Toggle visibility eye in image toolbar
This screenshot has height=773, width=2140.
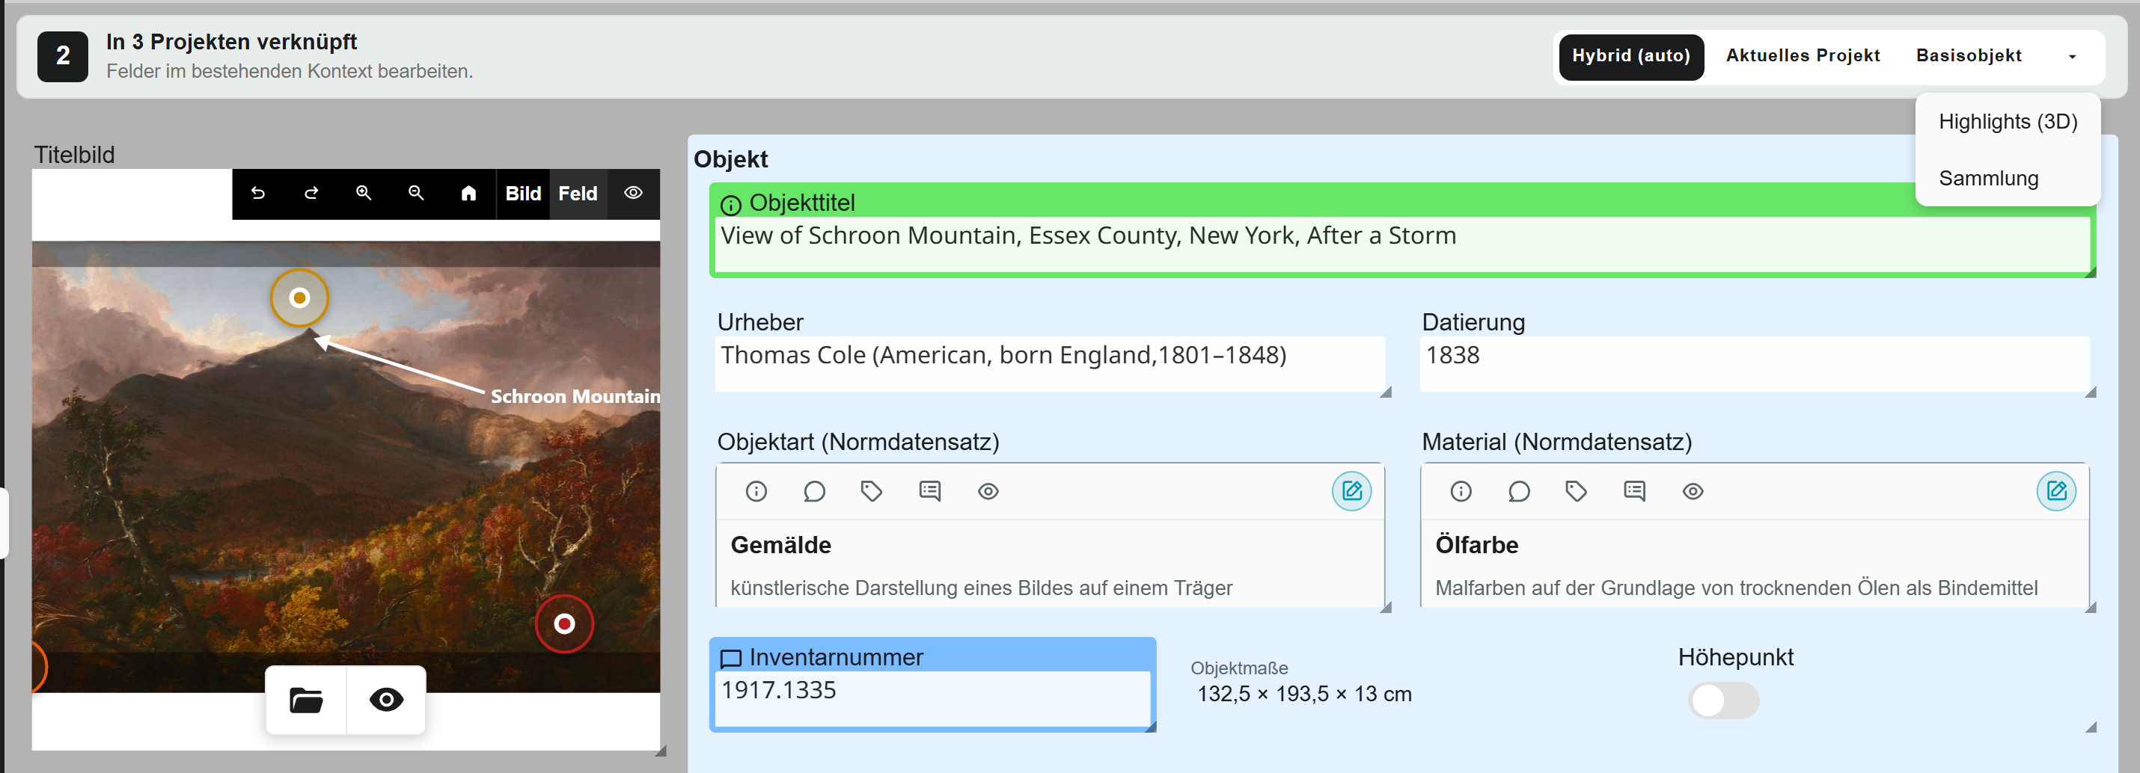(x=633, y=194)
